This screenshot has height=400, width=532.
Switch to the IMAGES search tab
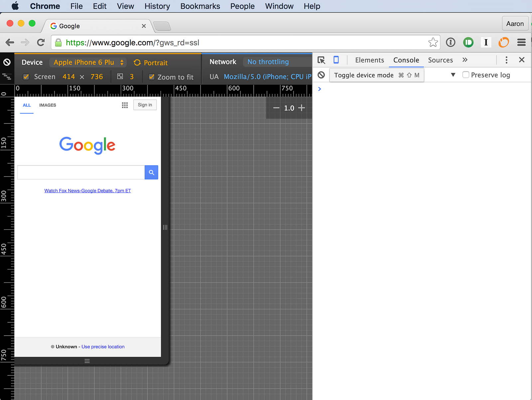(48, 105)
